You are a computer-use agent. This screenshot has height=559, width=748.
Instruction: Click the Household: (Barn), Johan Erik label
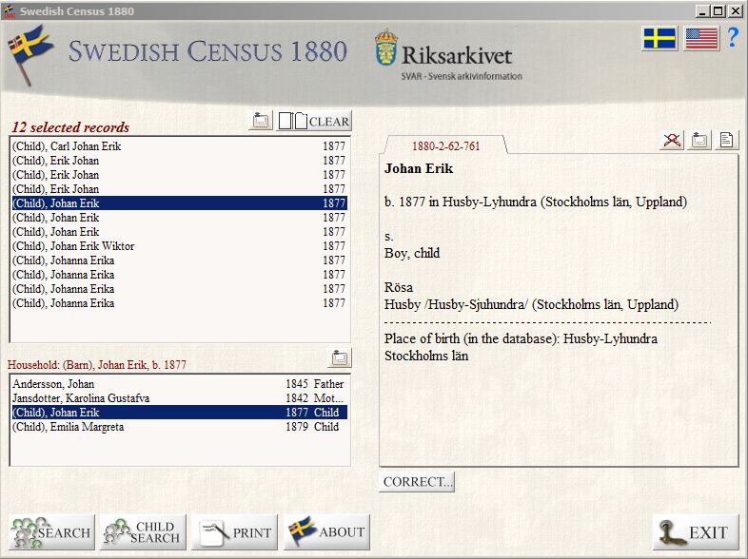[97, 365]
